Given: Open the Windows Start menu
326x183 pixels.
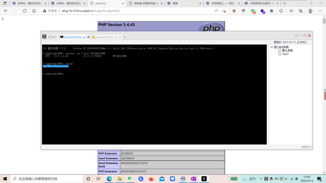Looking at the screenshot, I should (5, 179).
